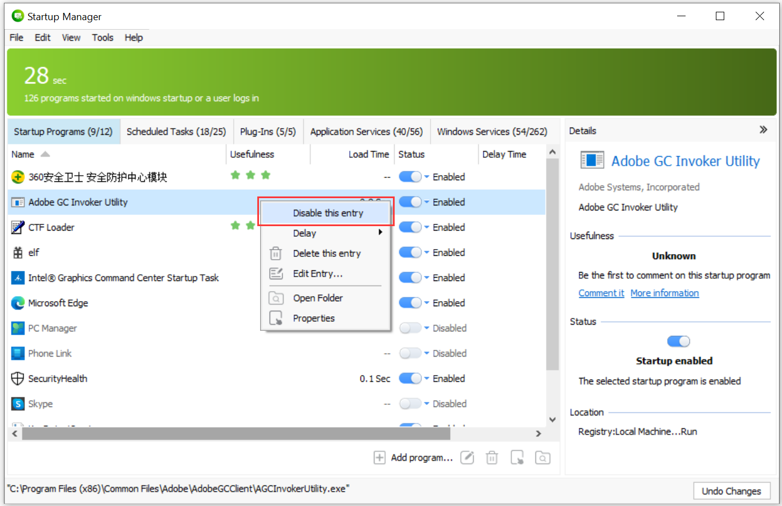
Task: Select the edit pencil icon in bottom toolbar
Action: (468, 457)
